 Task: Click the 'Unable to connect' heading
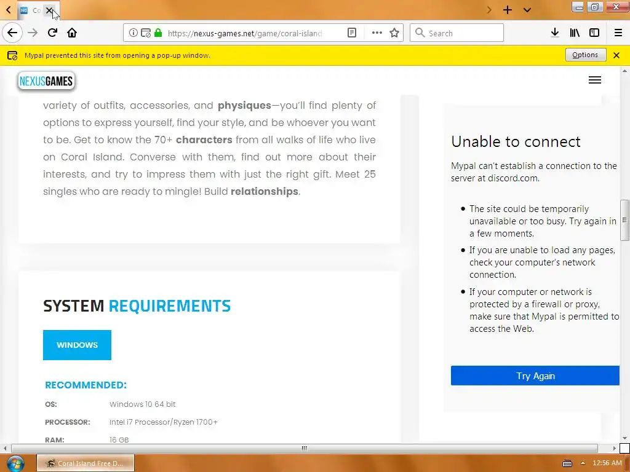point(516,142)
